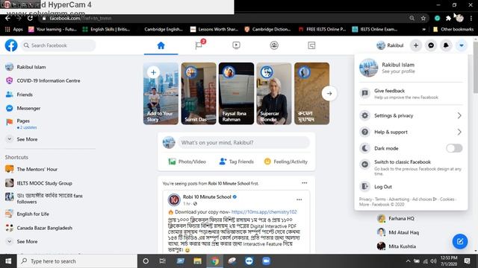Click Chrome icon on the taskbar

click(x=214, y=261)
